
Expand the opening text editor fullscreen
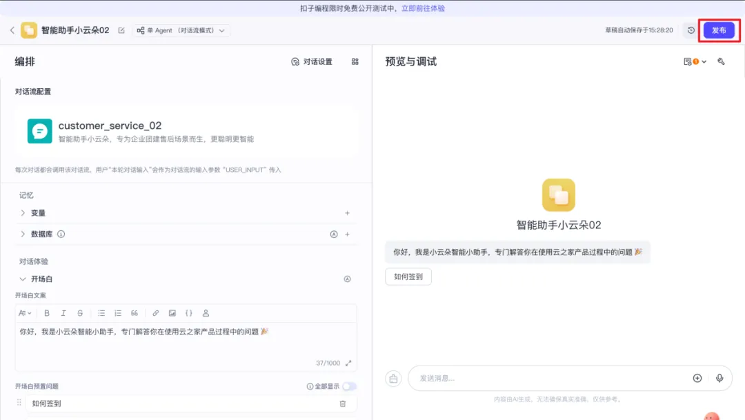point(348,363)
